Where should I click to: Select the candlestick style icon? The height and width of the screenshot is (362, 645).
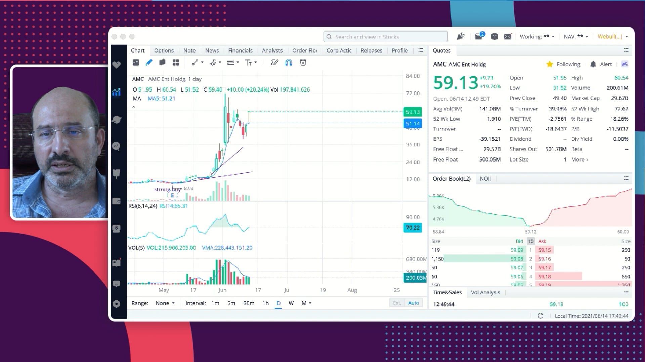point(162,63)
